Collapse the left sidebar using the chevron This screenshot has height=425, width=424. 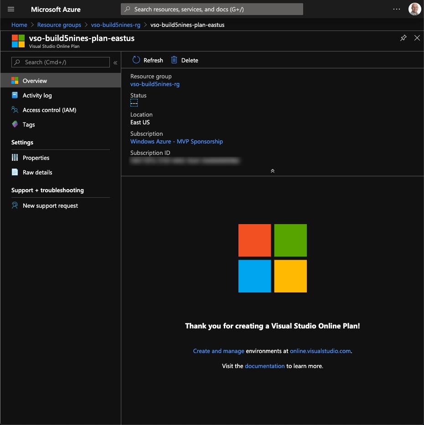pyautogui.click(x=115, y=62)
